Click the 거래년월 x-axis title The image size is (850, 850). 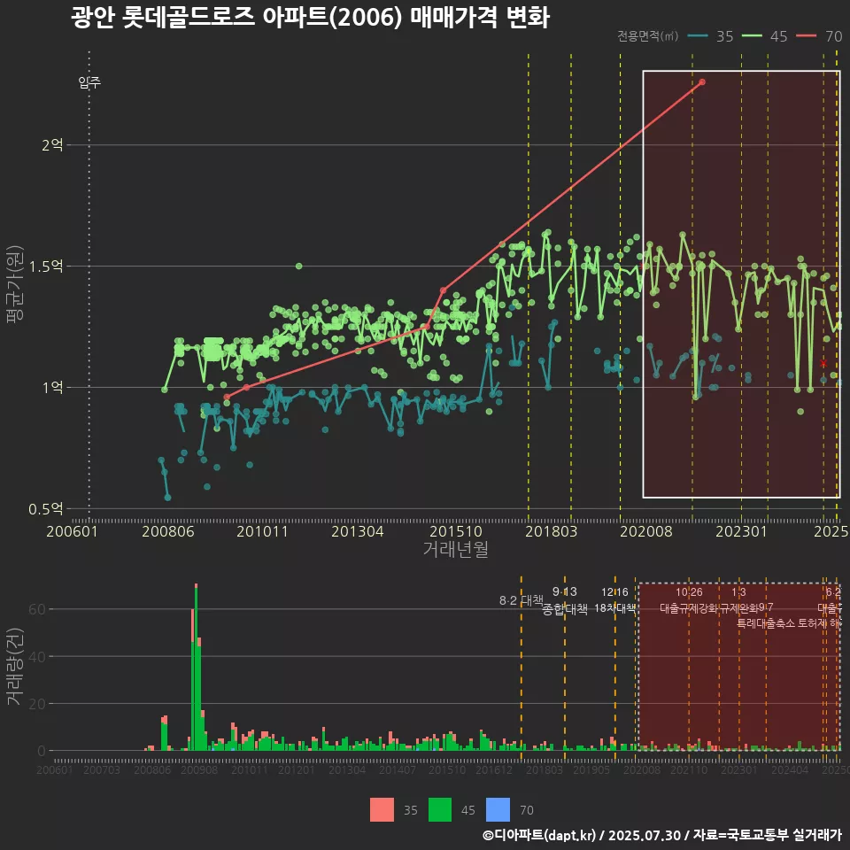pos(455,549)
